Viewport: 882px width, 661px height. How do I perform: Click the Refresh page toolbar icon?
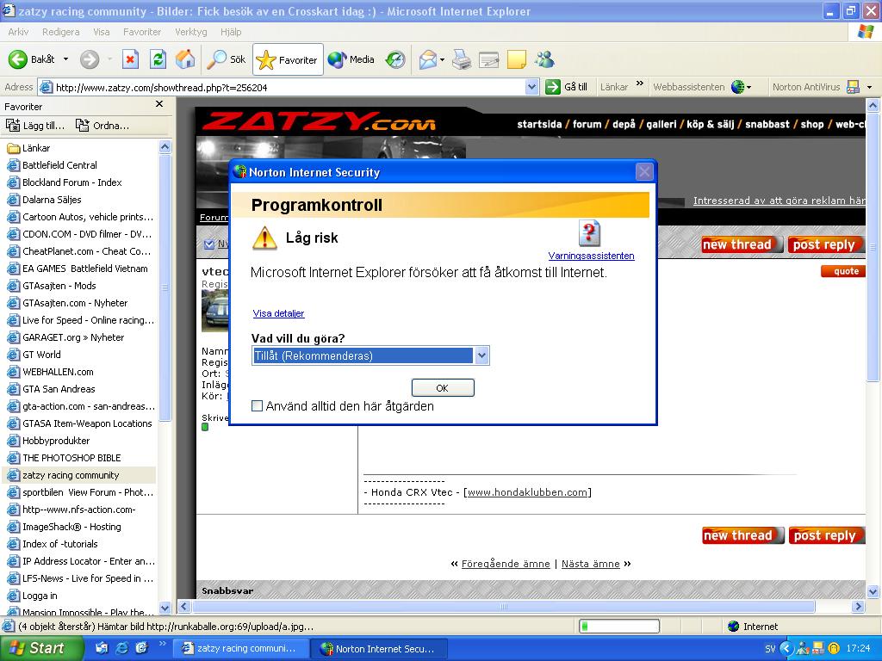158,59
